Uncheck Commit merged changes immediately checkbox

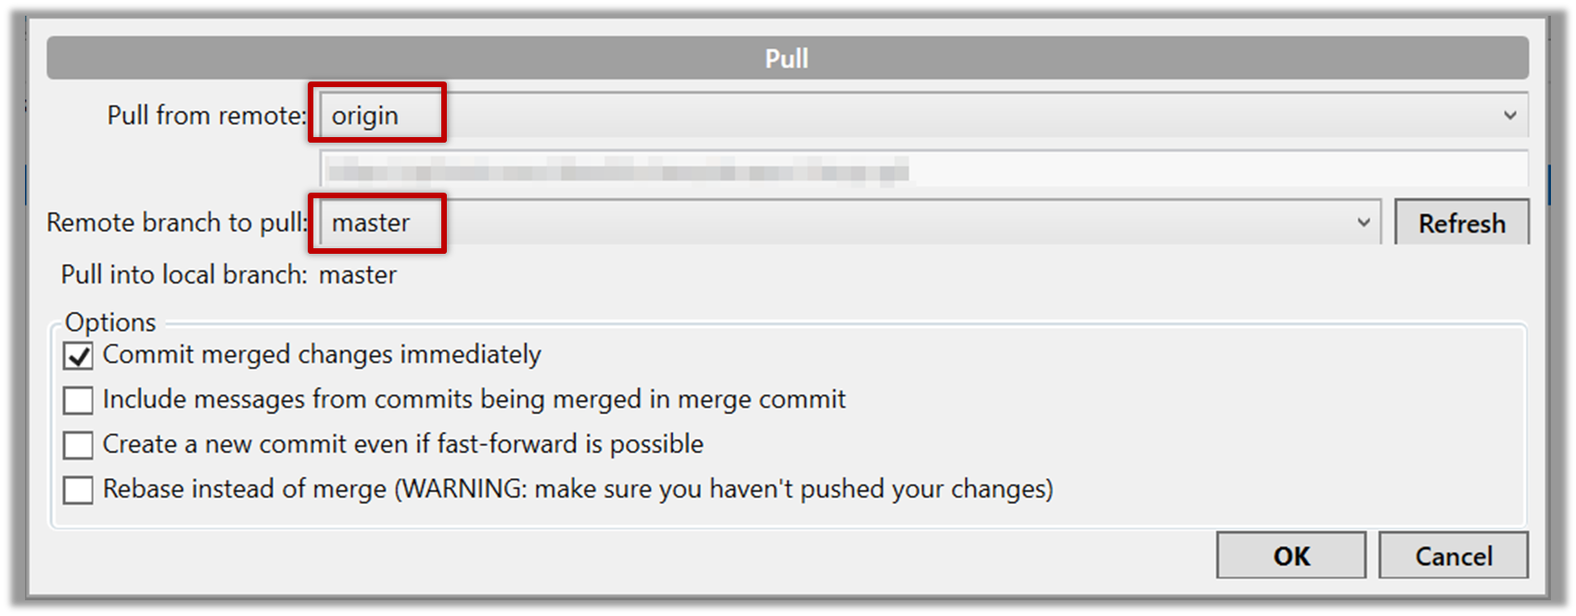click(79, 356)
